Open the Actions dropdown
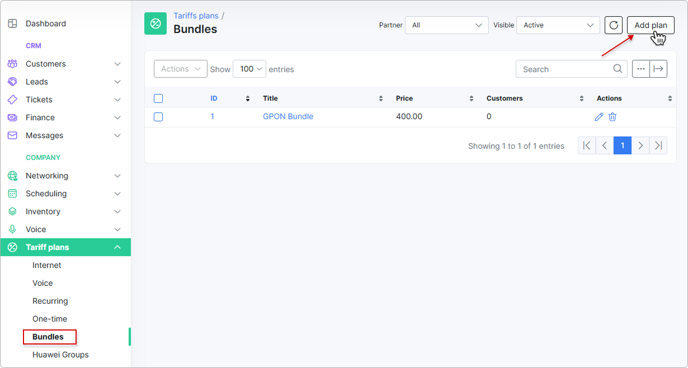Viewport: 688px width, 368px height. click(181, 69)
